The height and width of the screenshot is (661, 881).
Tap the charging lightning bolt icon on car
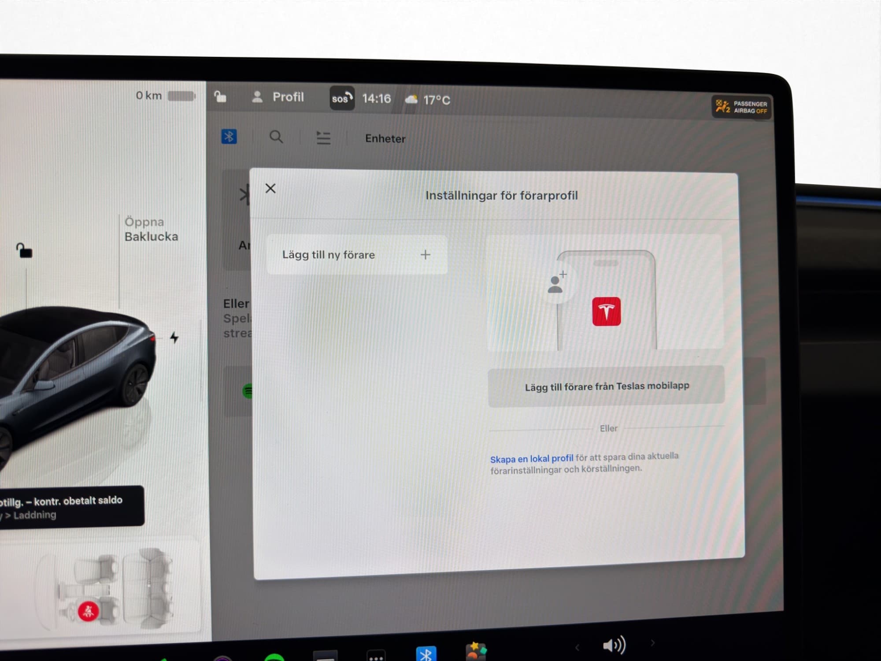tap(174, 338)
